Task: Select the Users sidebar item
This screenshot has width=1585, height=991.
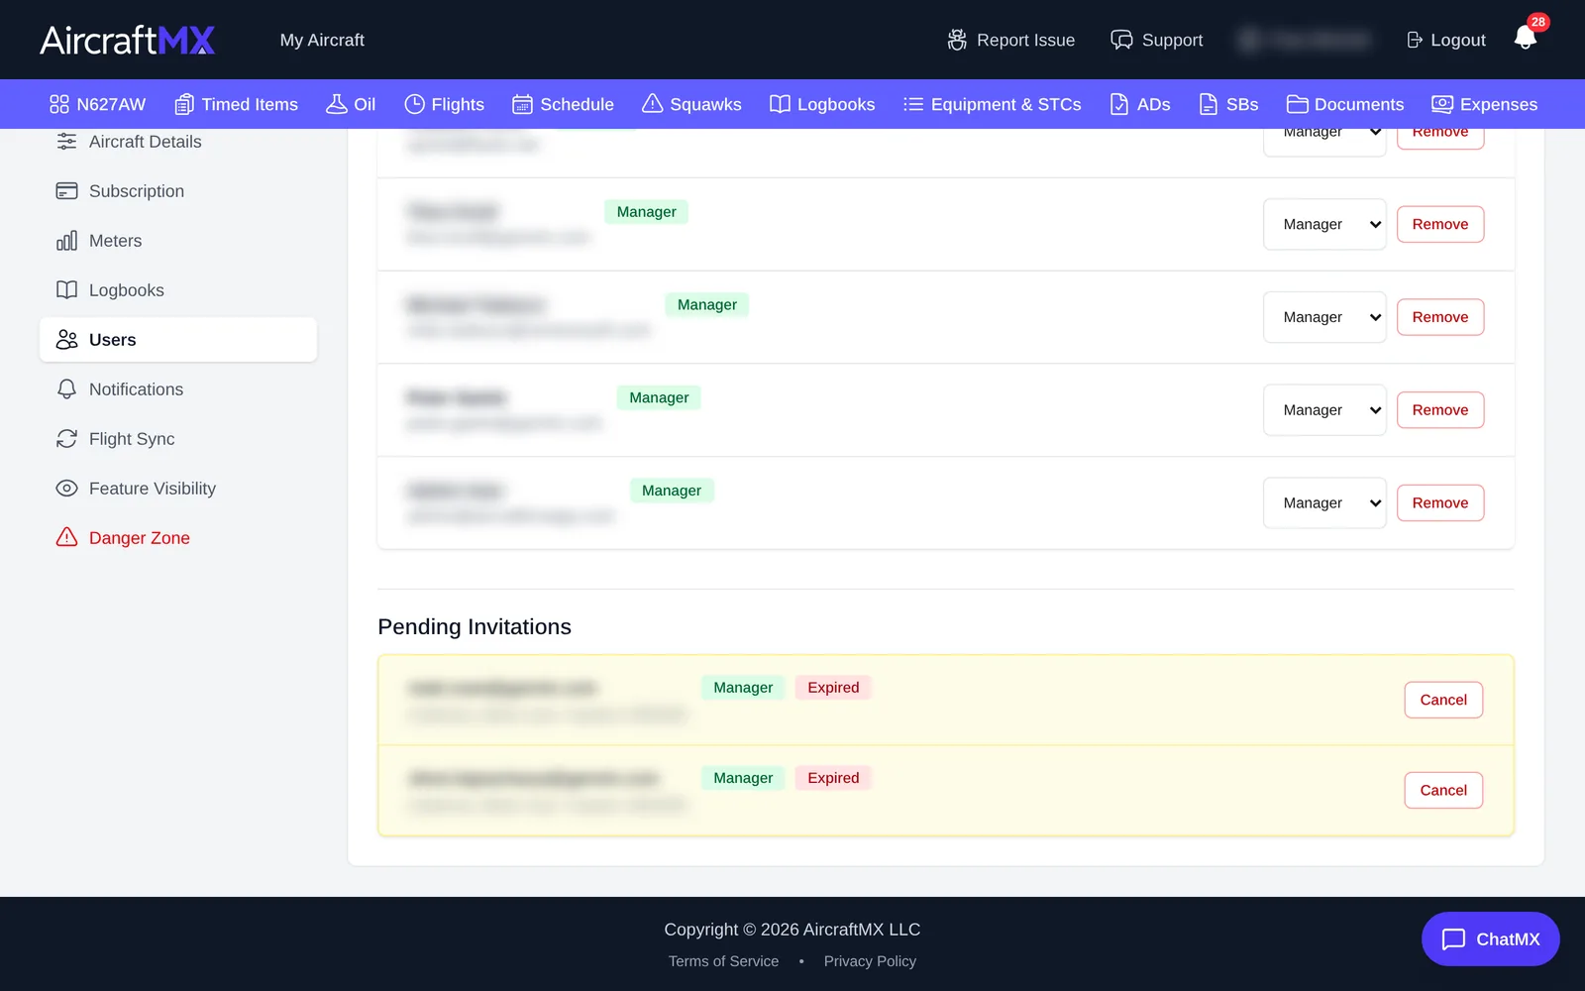Action: coord(178,340)
